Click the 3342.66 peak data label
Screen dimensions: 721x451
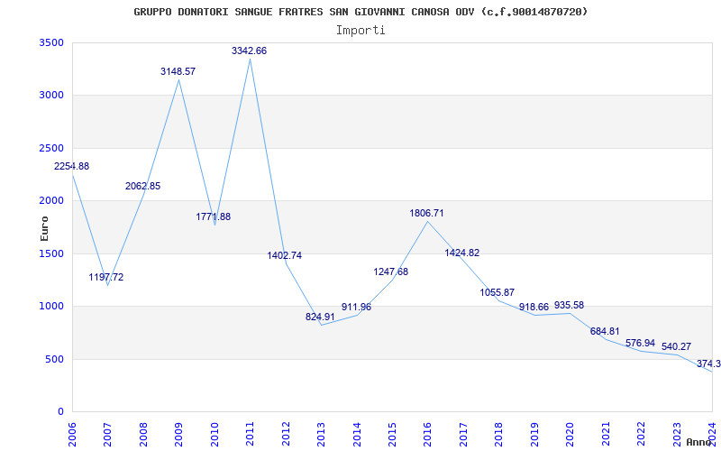[249, 51]
